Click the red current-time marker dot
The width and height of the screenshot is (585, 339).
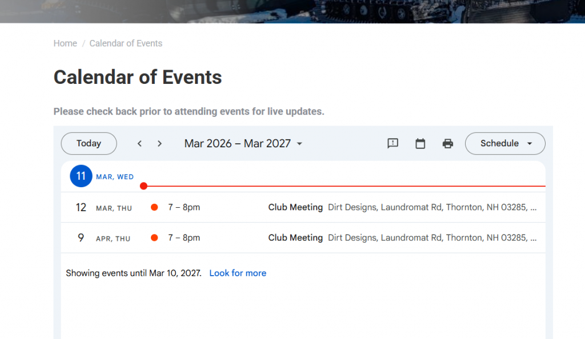click(x=143, y=186)
